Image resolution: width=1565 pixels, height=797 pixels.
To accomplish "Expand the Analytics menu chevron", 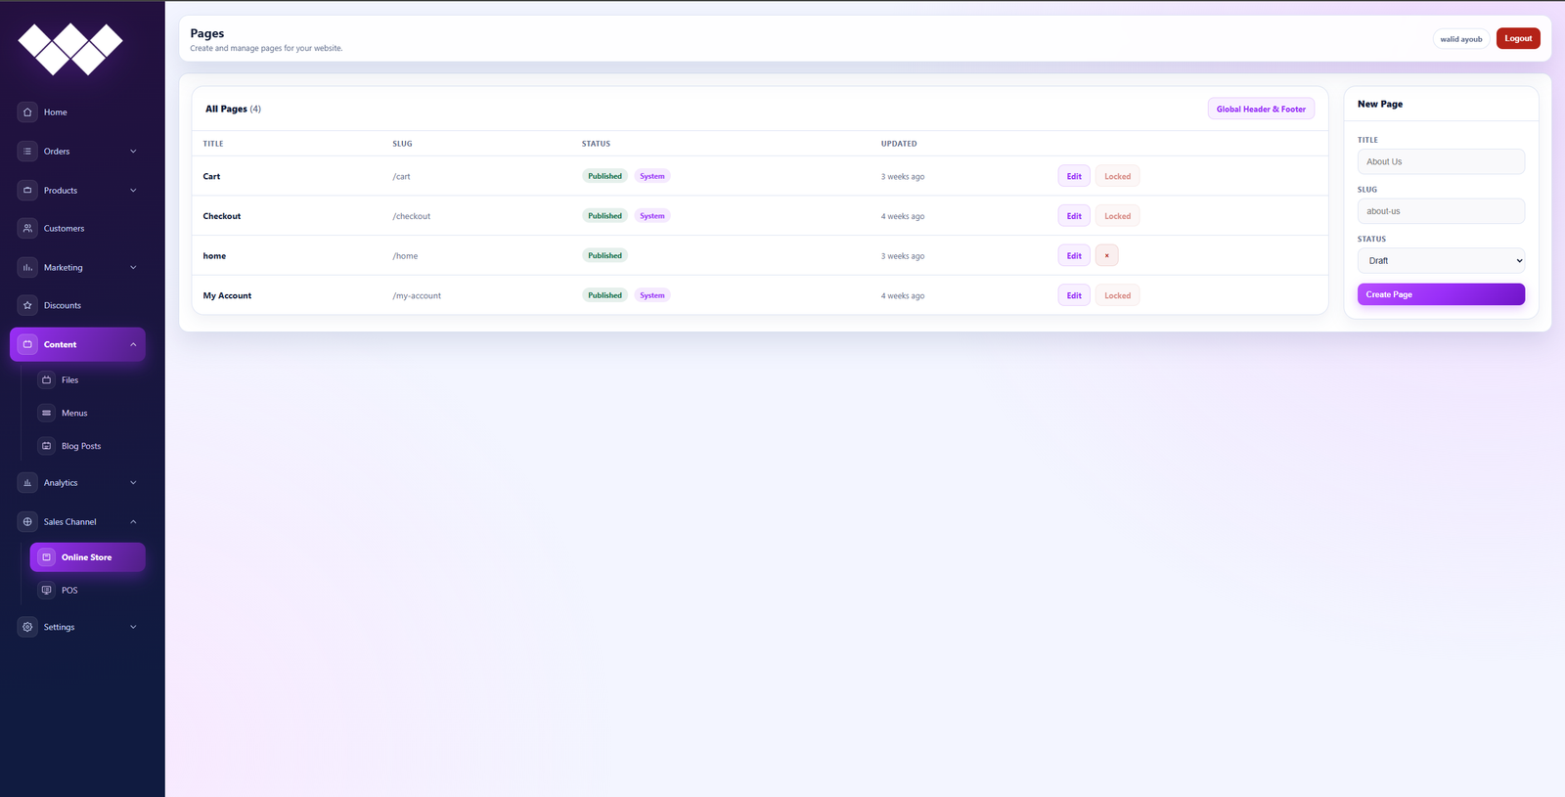I will tap(133, 483).
